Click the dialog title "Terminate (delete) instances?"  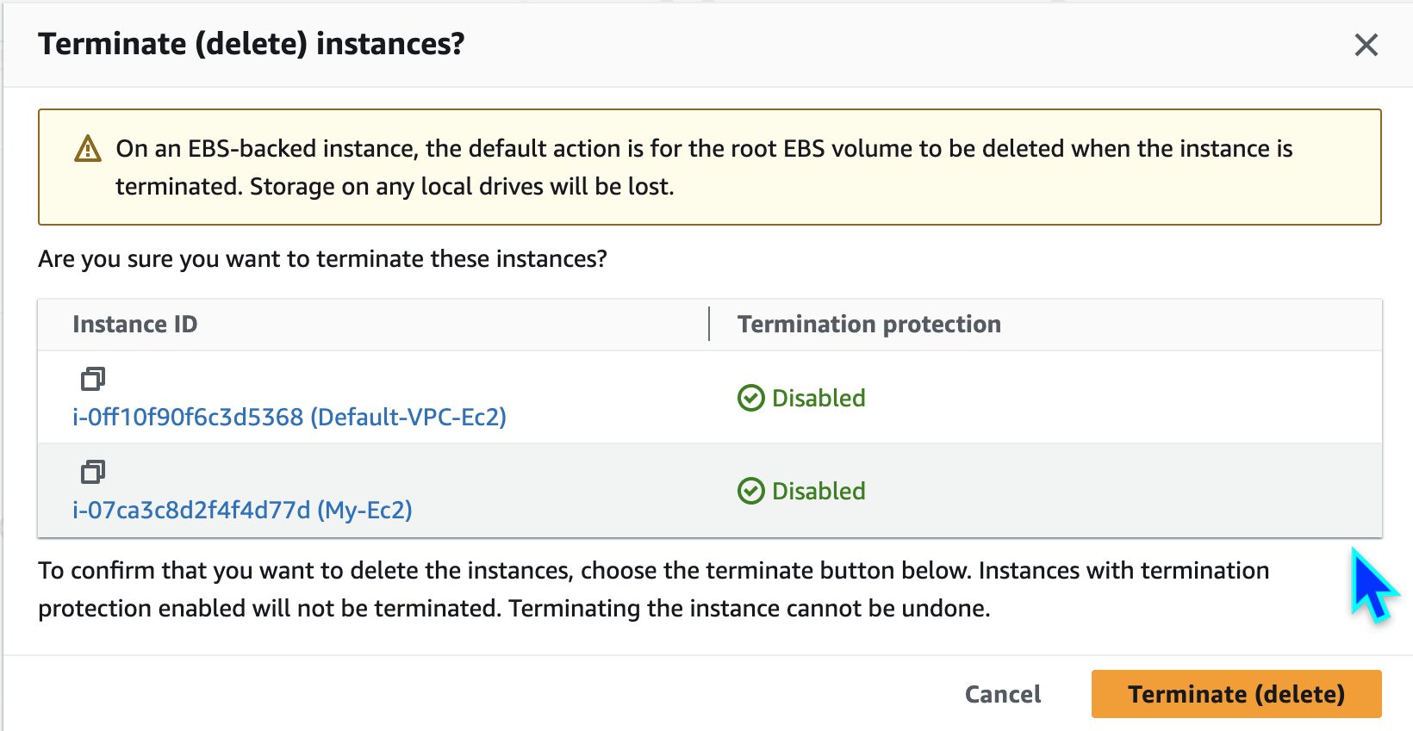[251, 44]
